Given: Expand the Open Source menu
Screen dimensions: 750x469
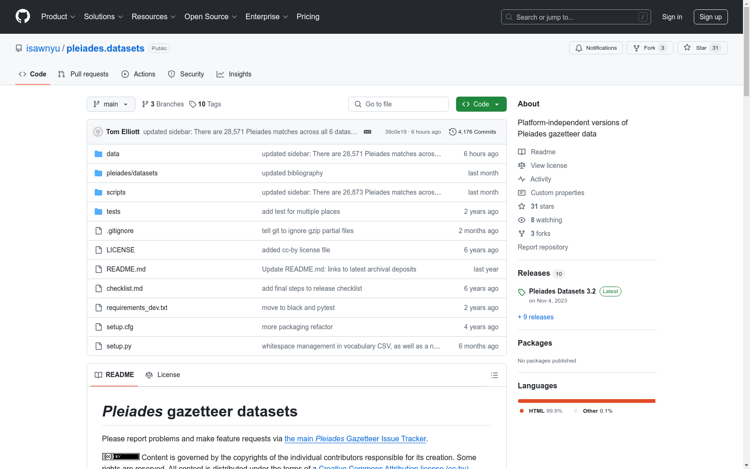Looking at the screenshot, I should (211, 17).
